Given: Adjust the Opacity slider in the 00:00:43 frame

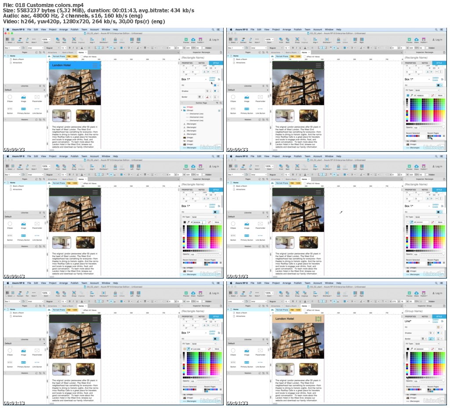Looking at the screenshot, I should tap(209, 254).
